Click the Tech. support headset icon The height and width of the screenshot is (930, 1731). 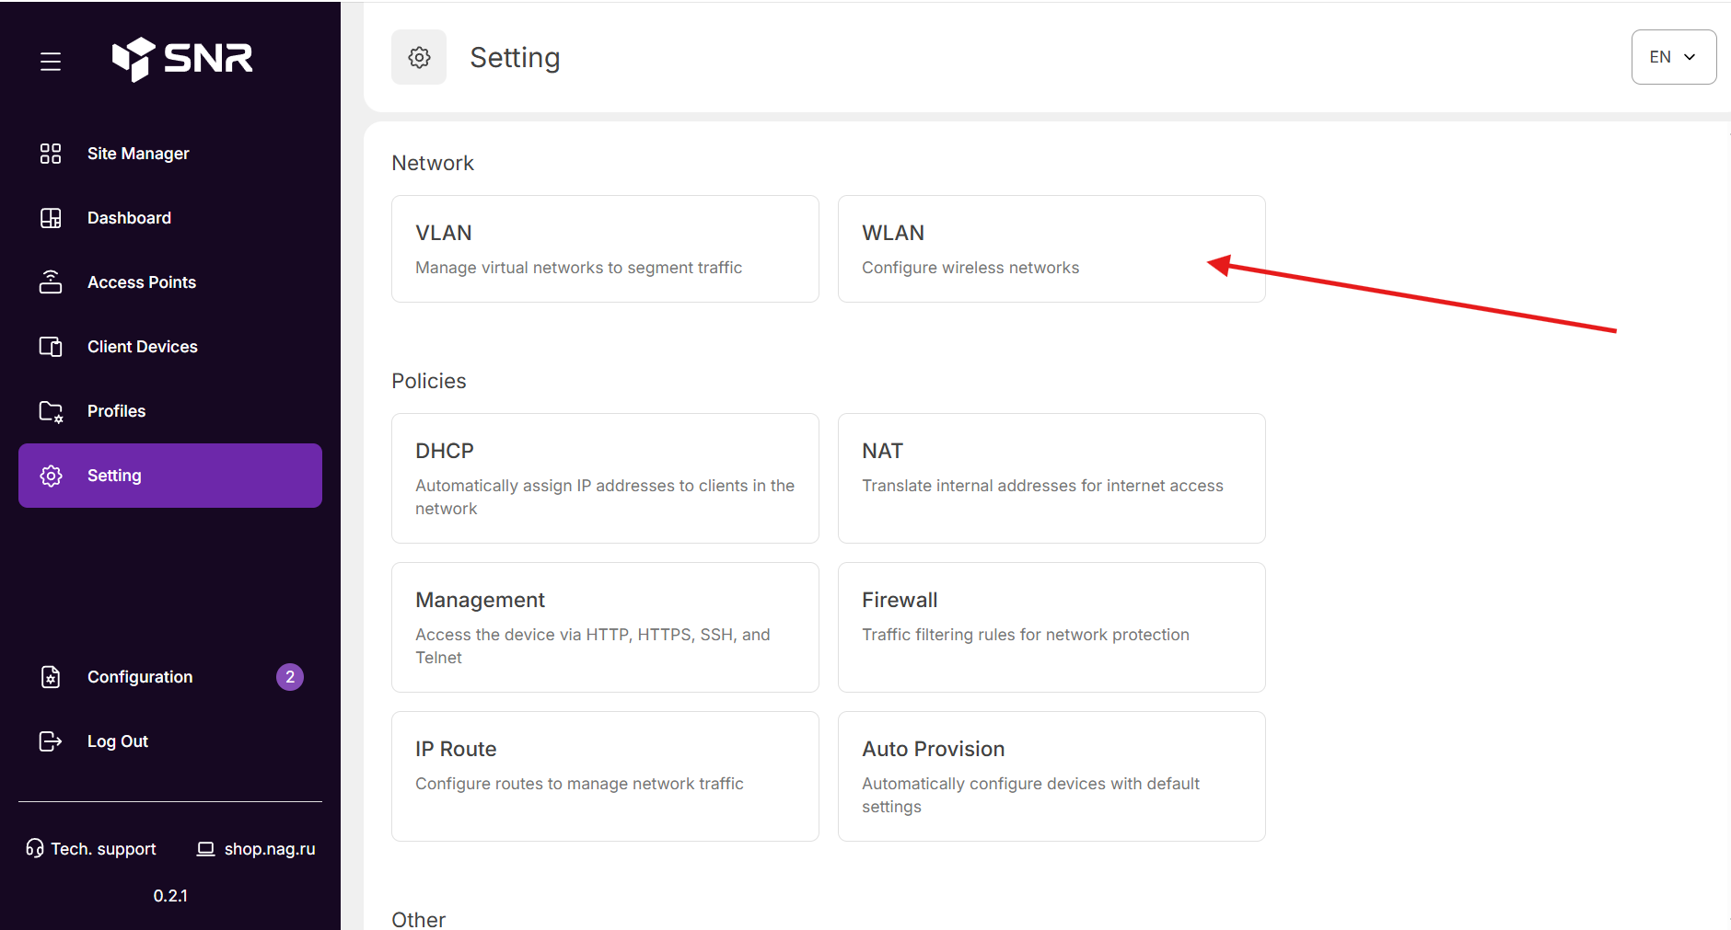(x=35, y=848)
